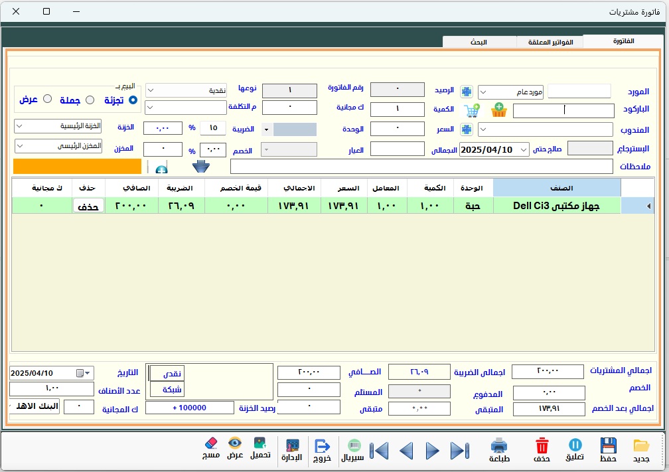
Task: Click الصنف column header
Action: coord(557,189)
